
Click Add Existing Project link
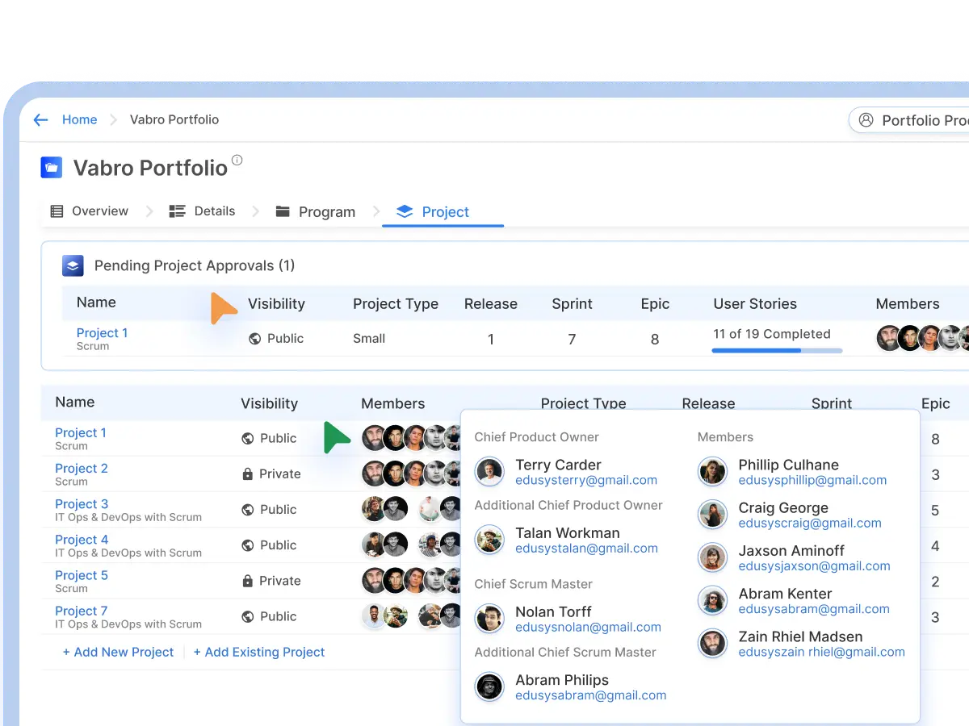click(258, 652)
